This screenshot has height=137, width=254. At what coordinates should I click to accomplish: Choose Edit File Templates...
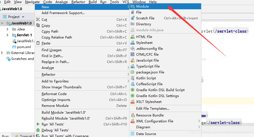[165, 109]
